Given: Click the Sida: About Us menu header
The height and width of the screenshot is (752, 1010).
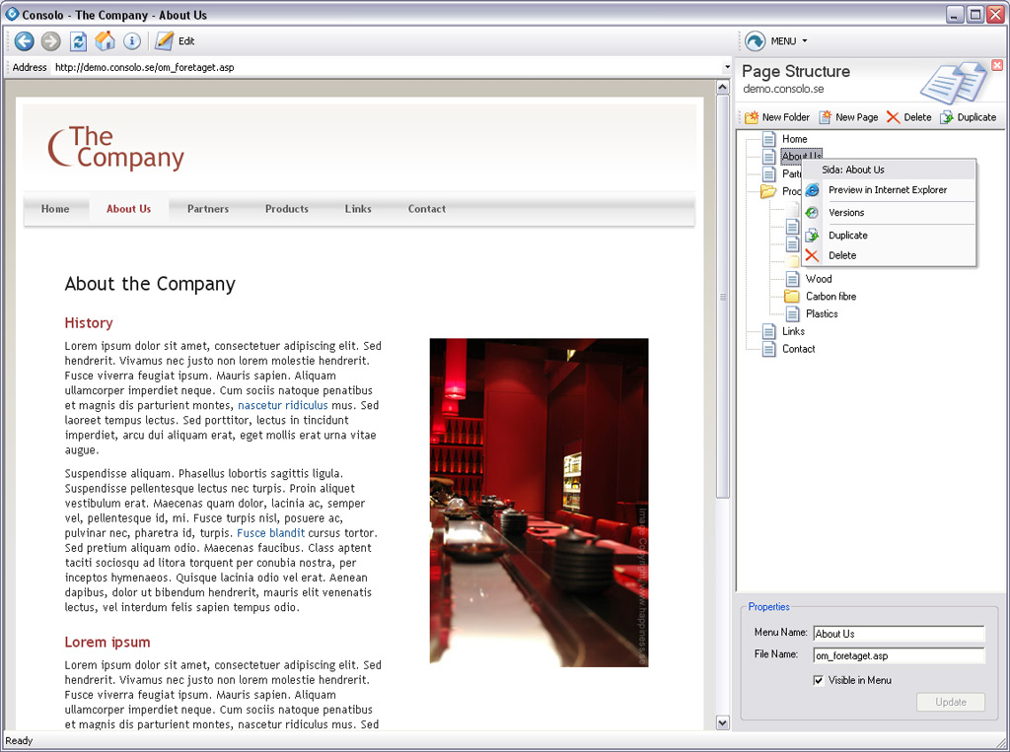Looking at the screenshot, I should click(x=889, y=170).
